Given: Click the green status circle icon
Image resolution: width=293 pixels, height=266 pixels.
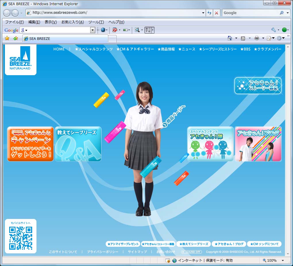Looking at the screenshot, I should pyautogui.click(x=284, y=30).
